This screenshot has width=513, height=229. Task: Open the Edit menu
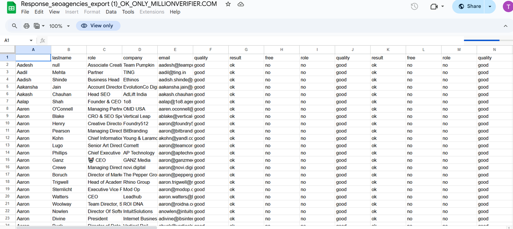pyautogui.click(x=39, y=12)
